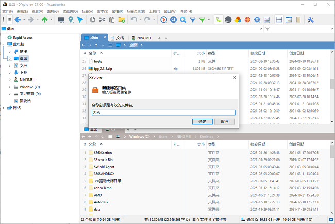Switch to the NINGMEI tab

[x=141, y=38]
